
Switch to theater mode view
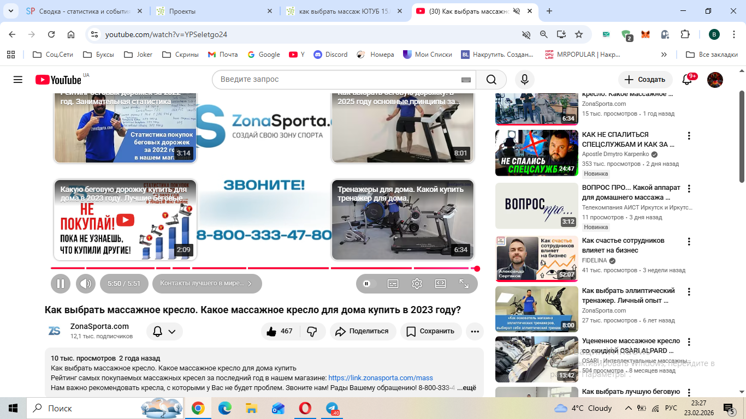pyautogui.click(x=440, y=284)
